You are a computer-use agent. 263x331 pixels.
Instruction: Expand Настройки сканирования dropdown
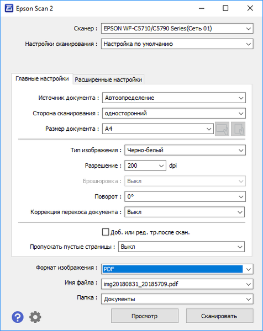click(177, 44)
